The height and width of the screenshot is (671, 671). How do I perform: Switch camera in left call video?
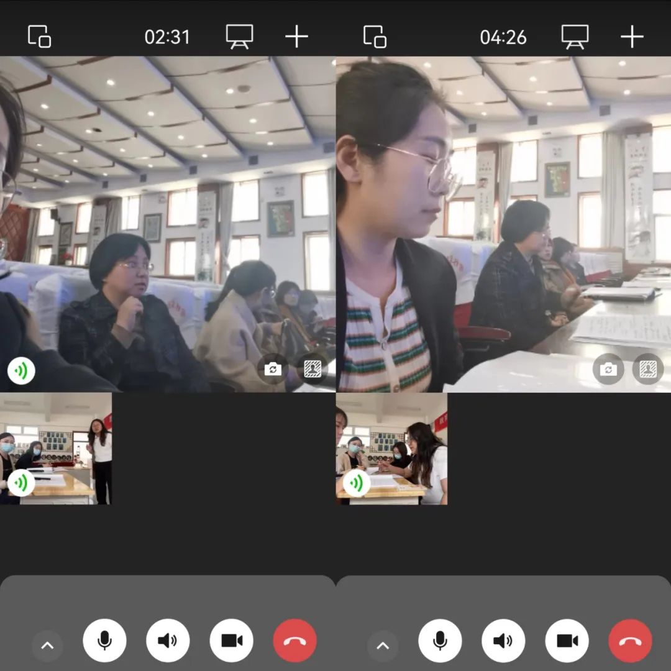click(273, 369)
